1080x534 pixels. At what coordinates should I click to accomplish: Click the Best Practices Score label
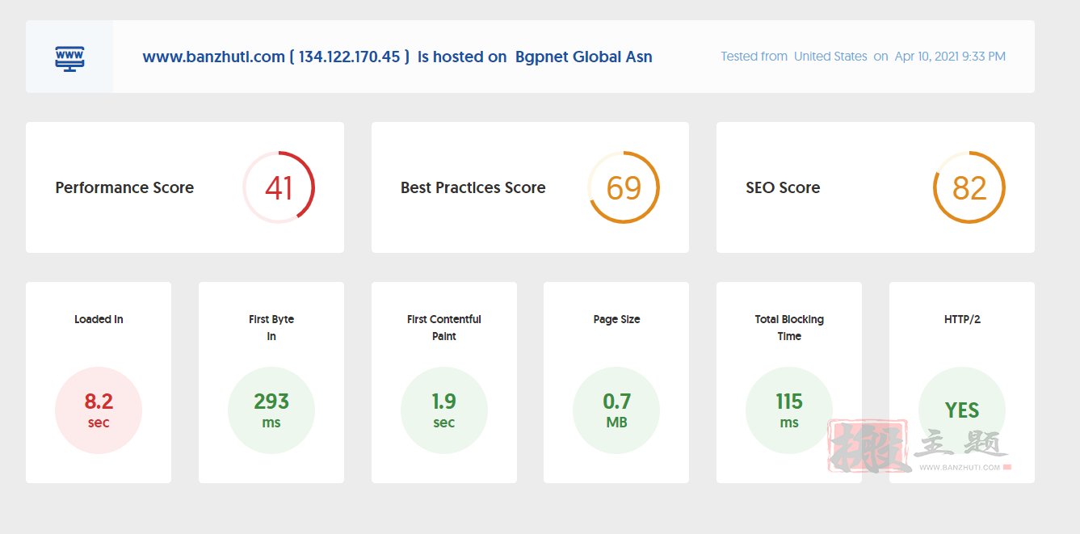(473, 187)
